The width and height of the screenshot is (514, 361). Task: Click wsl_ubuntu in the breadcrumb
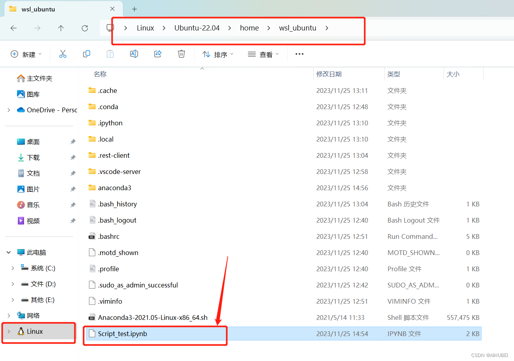coord(298,28)
